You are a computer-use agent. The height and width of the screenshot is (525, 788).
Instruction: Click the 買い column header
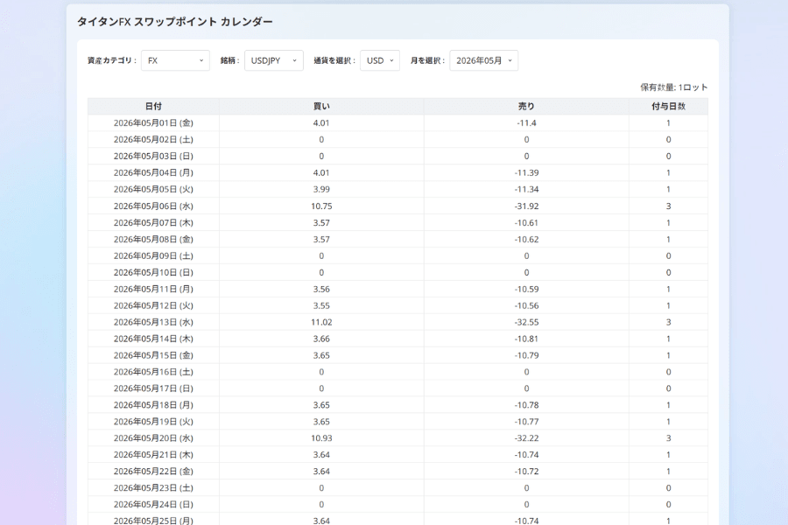321,106
